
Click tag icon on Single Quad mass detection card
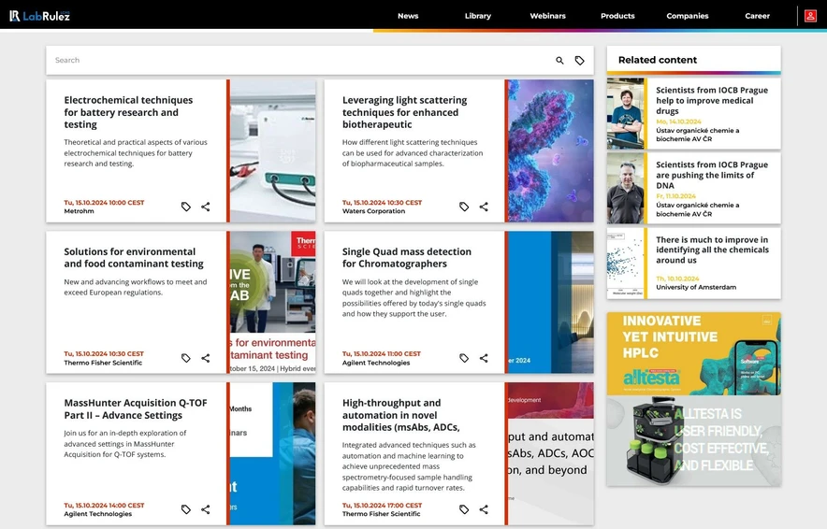[464, 358]
